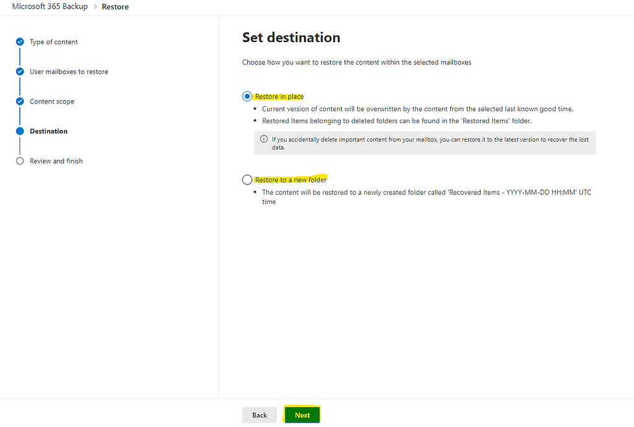
Task: Click the 'Restore to a new folder' label text
Action: click(x=291, y=180)
